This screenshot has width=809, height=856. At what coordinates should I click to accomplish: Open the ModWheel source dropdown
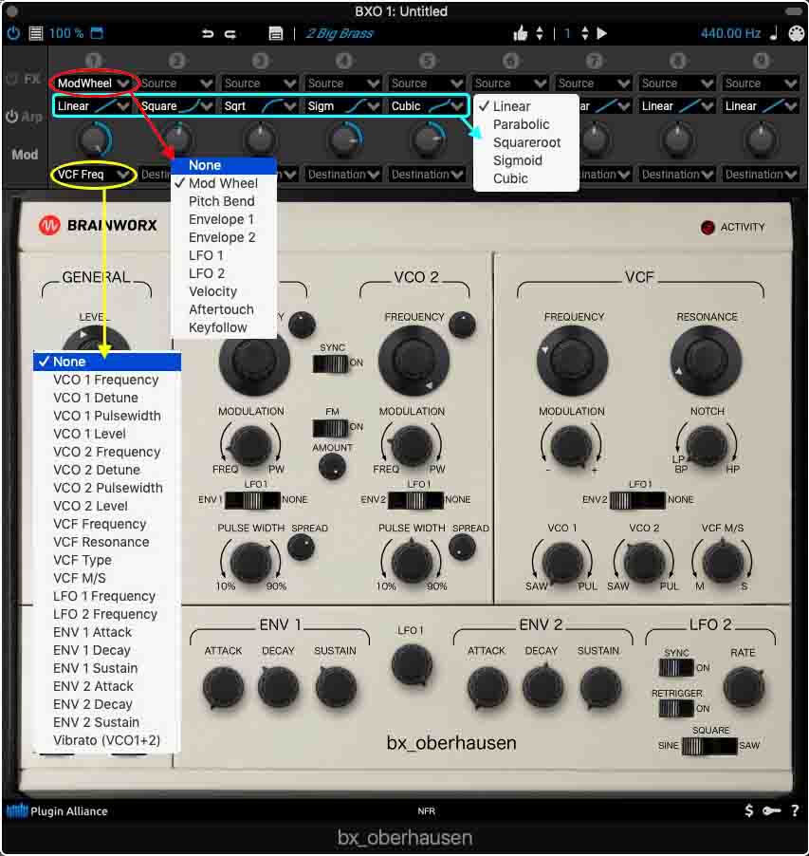[92, 84]
